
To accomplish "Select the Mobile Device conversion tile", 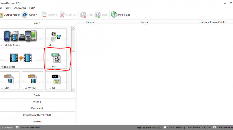I will tap(21, 38).
